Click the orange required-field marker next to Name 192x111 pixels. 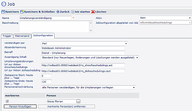(x=73, y=18)
